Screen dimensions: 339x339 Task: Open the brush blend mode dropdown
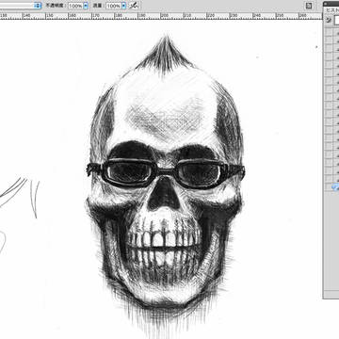pyautogui.click(x=21, y=6)
